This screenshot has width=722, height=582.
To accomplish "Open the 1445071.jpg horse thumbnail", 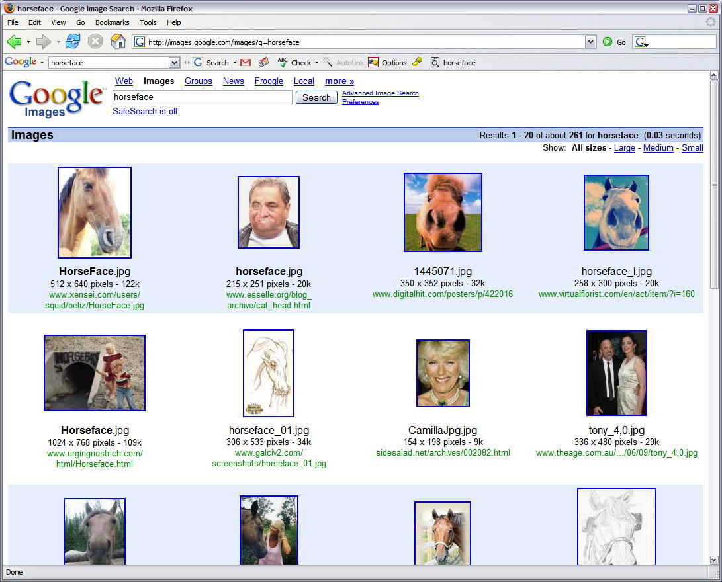I will click(x=443, y=212).
